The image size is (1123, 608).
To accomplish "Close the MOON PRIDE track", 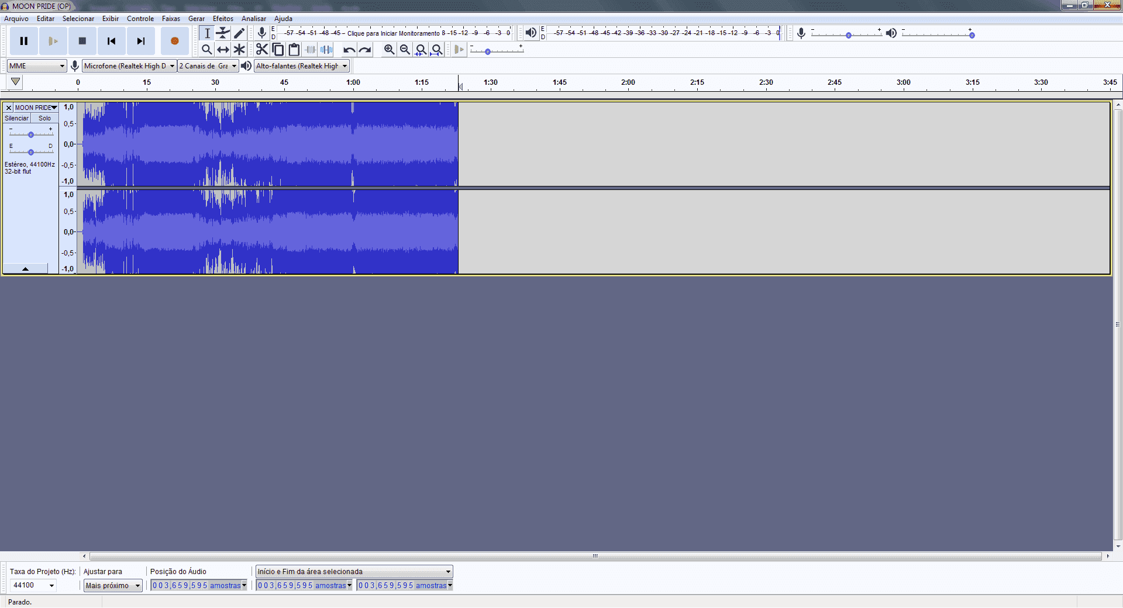I will pyautogui.click(x=9, y=108).
